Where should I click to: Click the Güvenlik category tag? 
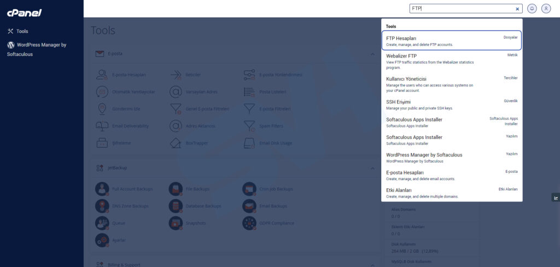point(511,101)
